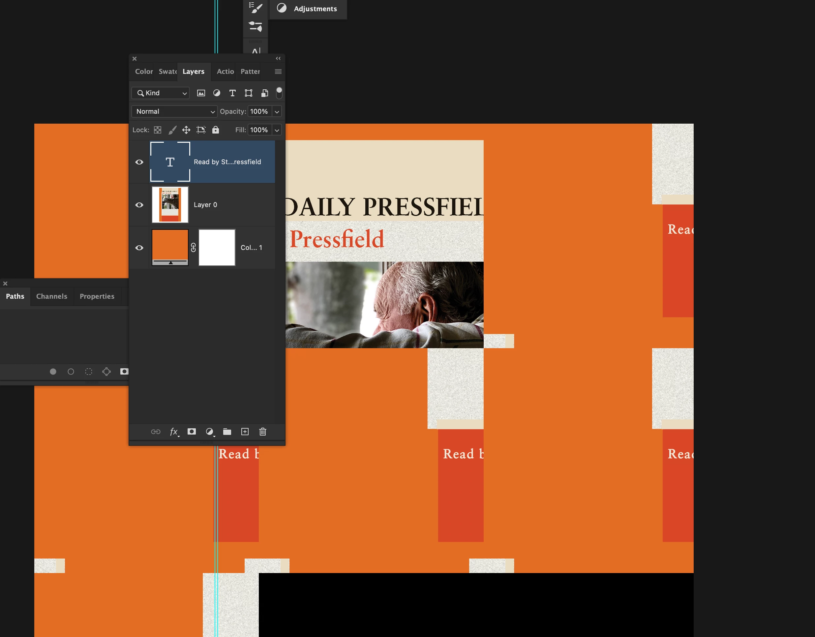Image resolution: width=815 pixels, height=637 pixels.
Task: Open the Swatches tab
Action: [167, 71]
